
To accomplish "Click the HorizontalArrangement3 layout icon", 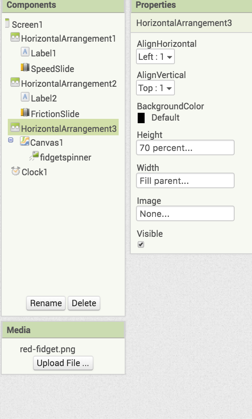I will pos(15,127).
